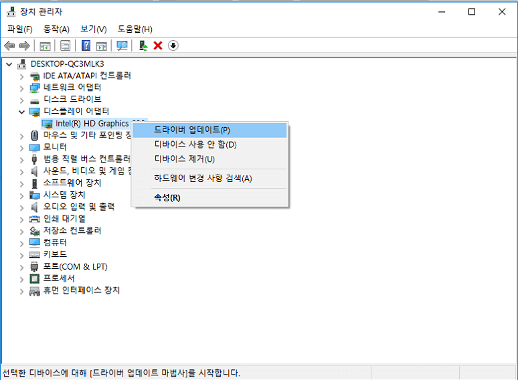The height and width of the screenshot is (380, 518).
Task: Toggle the console tree pane icon
Action: [45, 46]
